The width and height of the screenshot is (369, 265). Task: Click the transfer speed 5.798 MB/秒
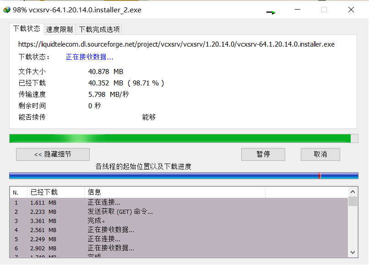(109, 94)
